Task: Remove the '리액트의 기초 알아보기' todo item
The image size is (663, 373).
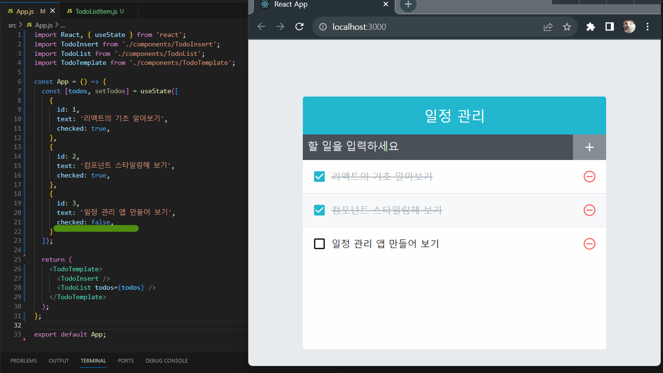Action: click(x=589, y=177)
